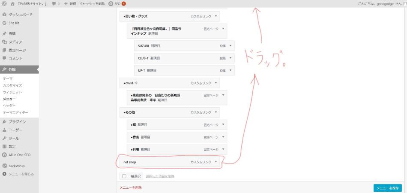Viewport: 407px width, 193px height.
Task: Click the SEO notification badge 4
Action: [x=124, y=3]
